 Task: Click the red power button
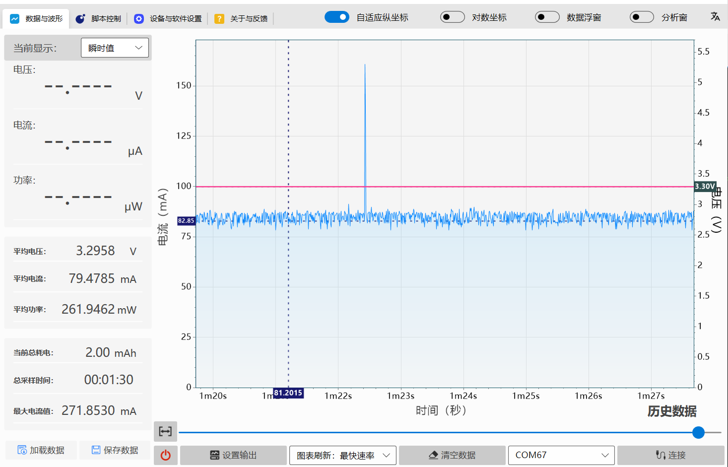(166, 455)
